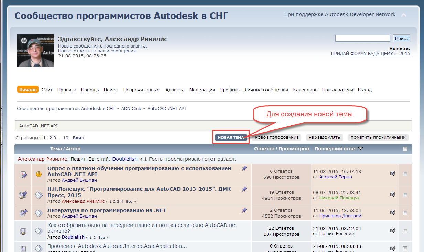
Task: Click the status icon for Литература по программированию topic
Action: tap(23, 213)
